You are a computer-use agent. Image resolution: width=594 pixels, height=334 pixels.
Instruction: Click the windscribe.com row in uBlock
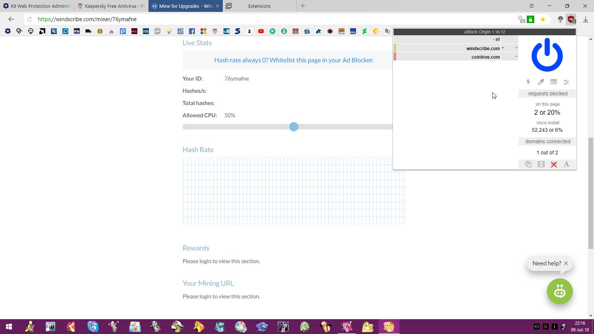(x=456, y=48)
